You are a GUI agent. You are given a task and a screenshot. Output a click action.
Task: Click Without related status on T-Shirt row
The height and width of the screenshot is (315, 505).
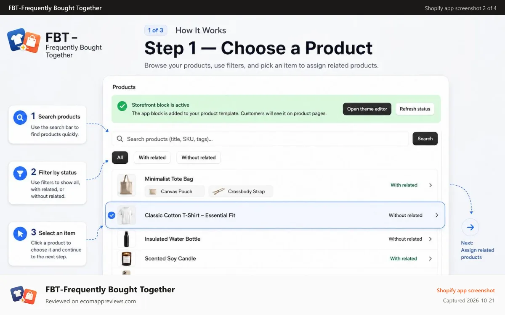[x=406, y=215]
